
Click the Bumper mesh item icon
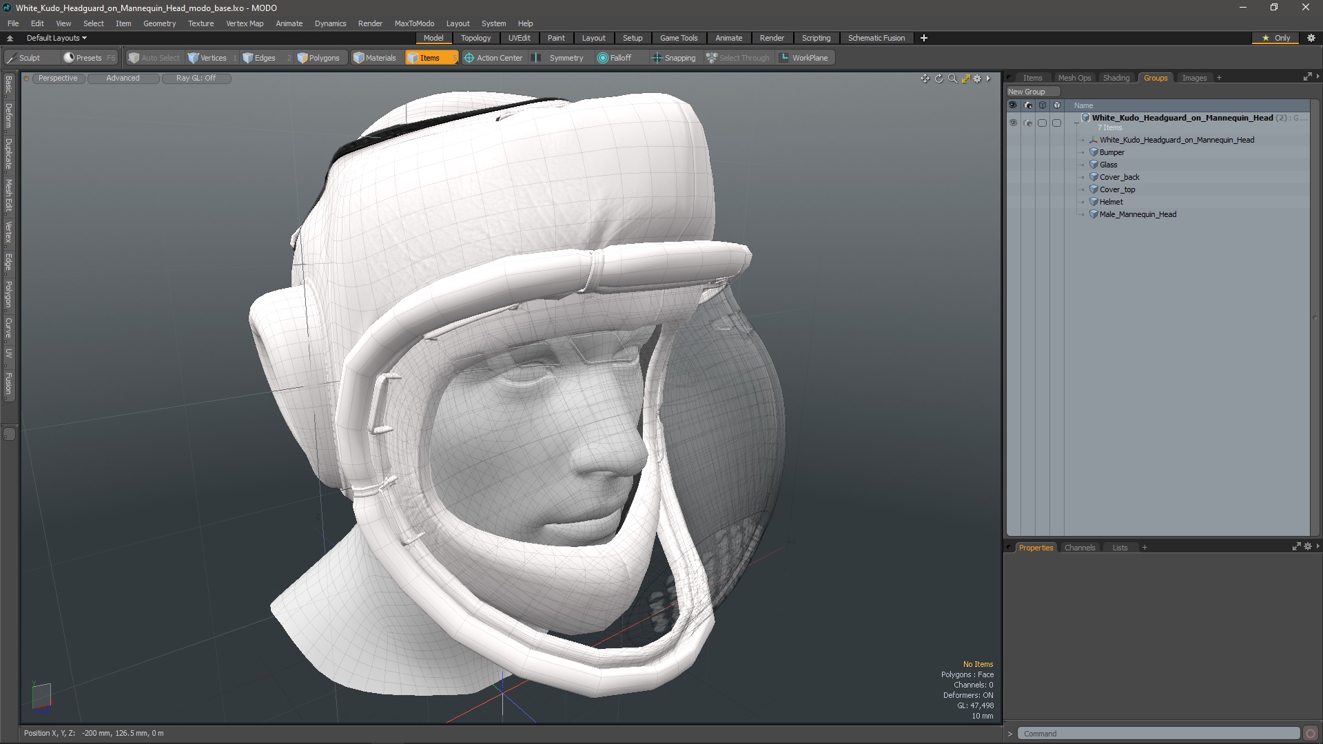click(x=1094, y=152)
